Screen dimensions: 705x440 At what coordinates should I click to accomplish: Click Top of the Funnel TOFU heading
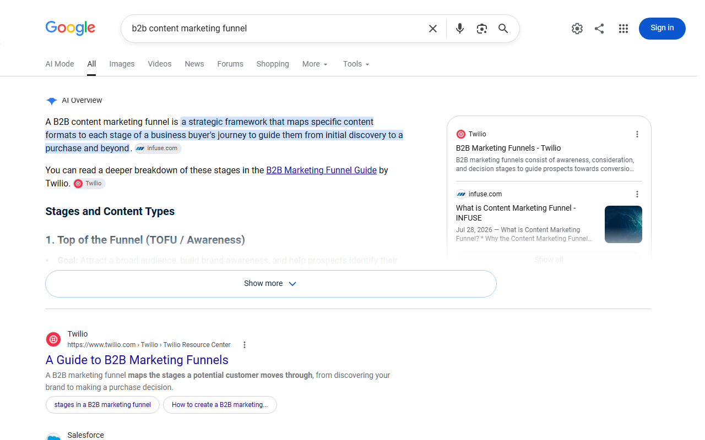145,240
